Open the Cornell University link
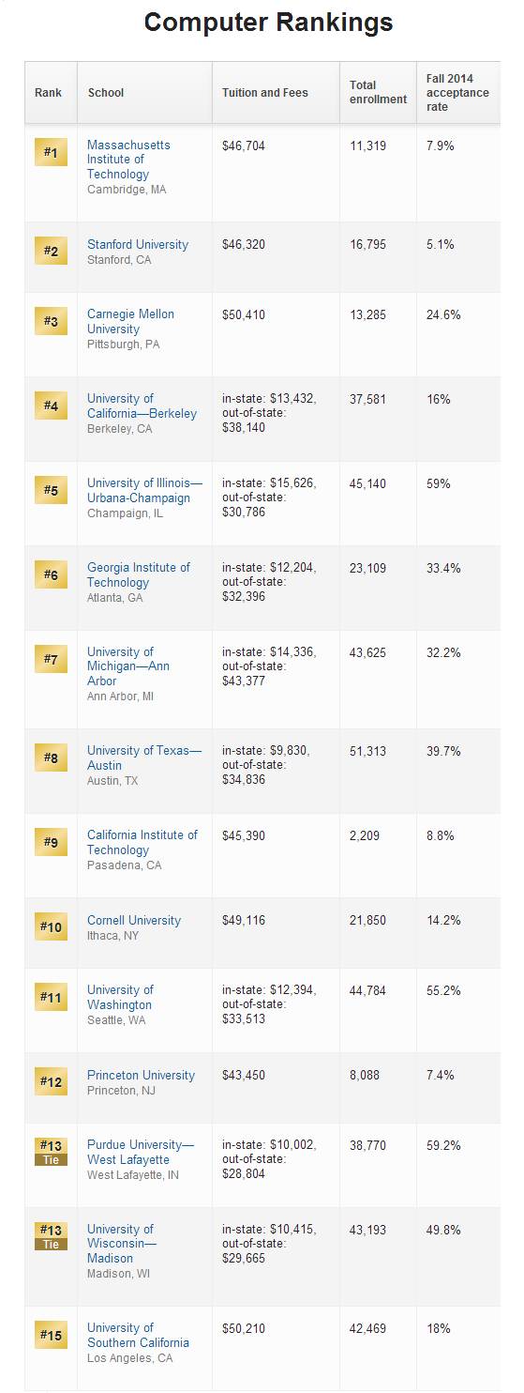Image resolution: width=524 pixels, height=1393 pixels. point(134,920)
